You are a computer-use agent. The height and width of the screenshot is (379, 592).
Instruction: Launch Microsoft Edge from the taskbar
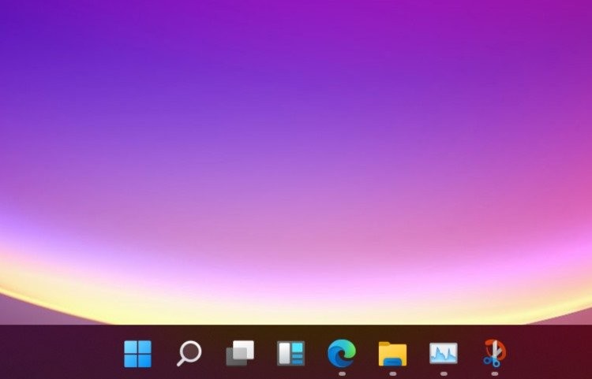pos(342,353)
